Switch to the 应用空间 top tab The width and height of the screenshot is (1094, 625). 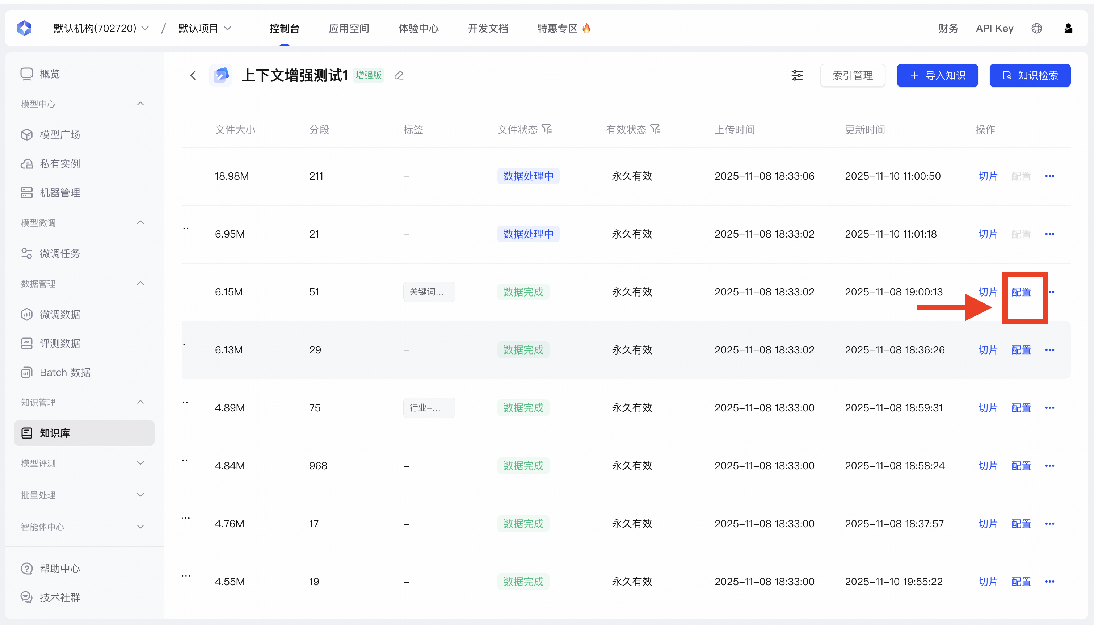click(349, 28)
